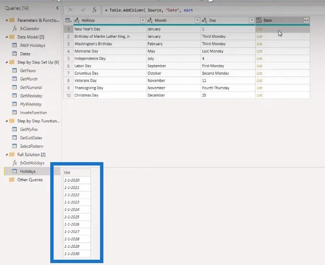Viewport: 325px width, 265px height.
Task: Click the 'Labor Day' holiday cell
Action: (x=110, y=66)
